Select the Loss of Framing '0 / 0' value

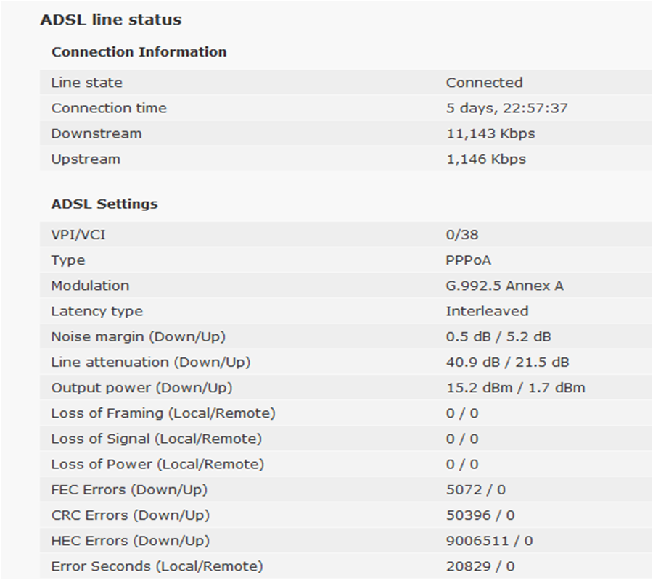pyautogui.click(x=462, y=413)
